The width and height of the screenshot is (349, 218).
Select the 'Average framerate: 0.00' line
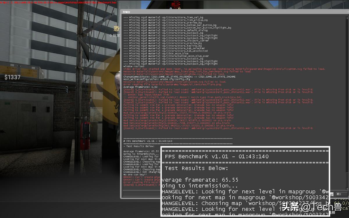pos(140,87)
